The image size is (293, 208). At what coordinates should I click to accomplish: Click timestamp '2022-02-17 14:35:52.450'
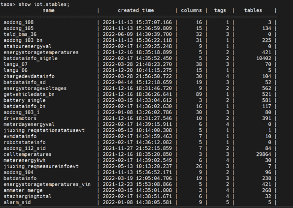pos(137,58)
